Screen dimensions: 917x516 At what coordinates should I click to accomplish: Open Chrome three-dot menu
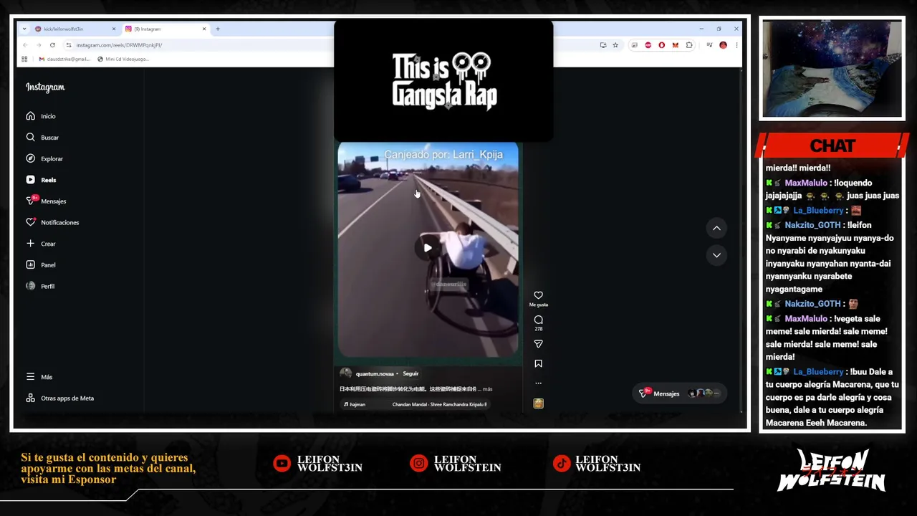pyautogui.click(x=736, y=45)
